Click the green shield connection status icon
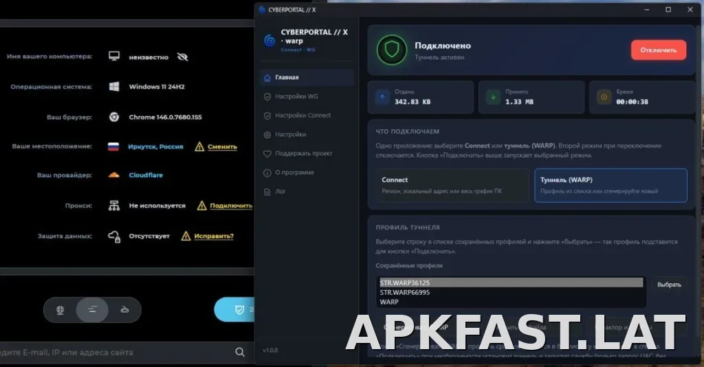The height and width of the screenshot is (367, 704). (391, 49)
